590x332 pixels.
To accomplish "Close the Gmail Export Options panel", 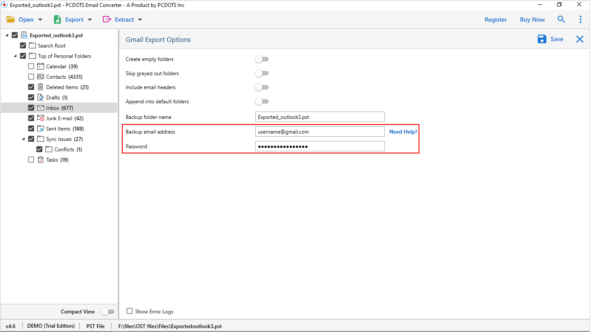I will (x=580, y=39).
